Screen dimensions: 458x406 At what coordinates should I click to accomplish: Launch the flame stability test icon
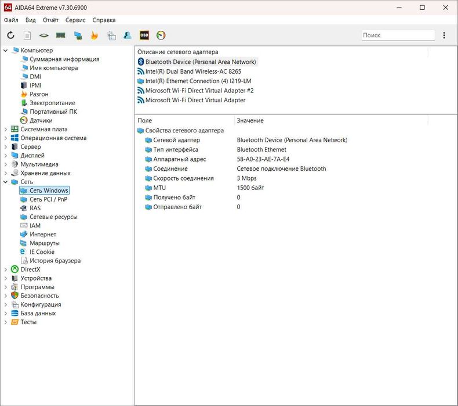[x=94, y=35]
